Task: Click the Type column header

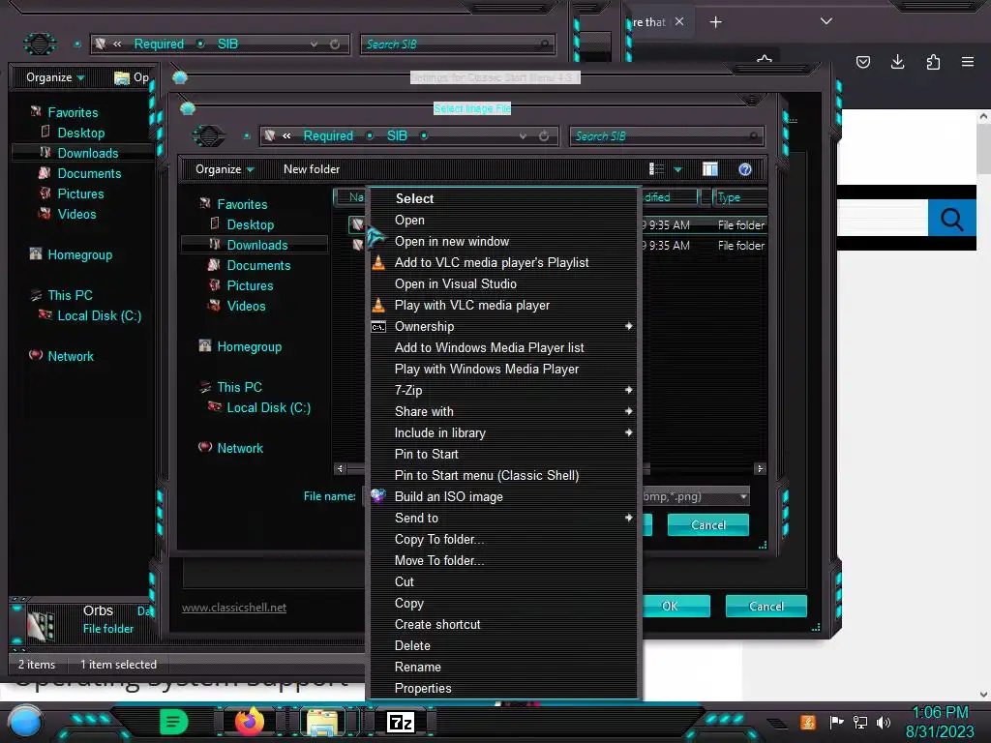Action: [x=739, y=197]
